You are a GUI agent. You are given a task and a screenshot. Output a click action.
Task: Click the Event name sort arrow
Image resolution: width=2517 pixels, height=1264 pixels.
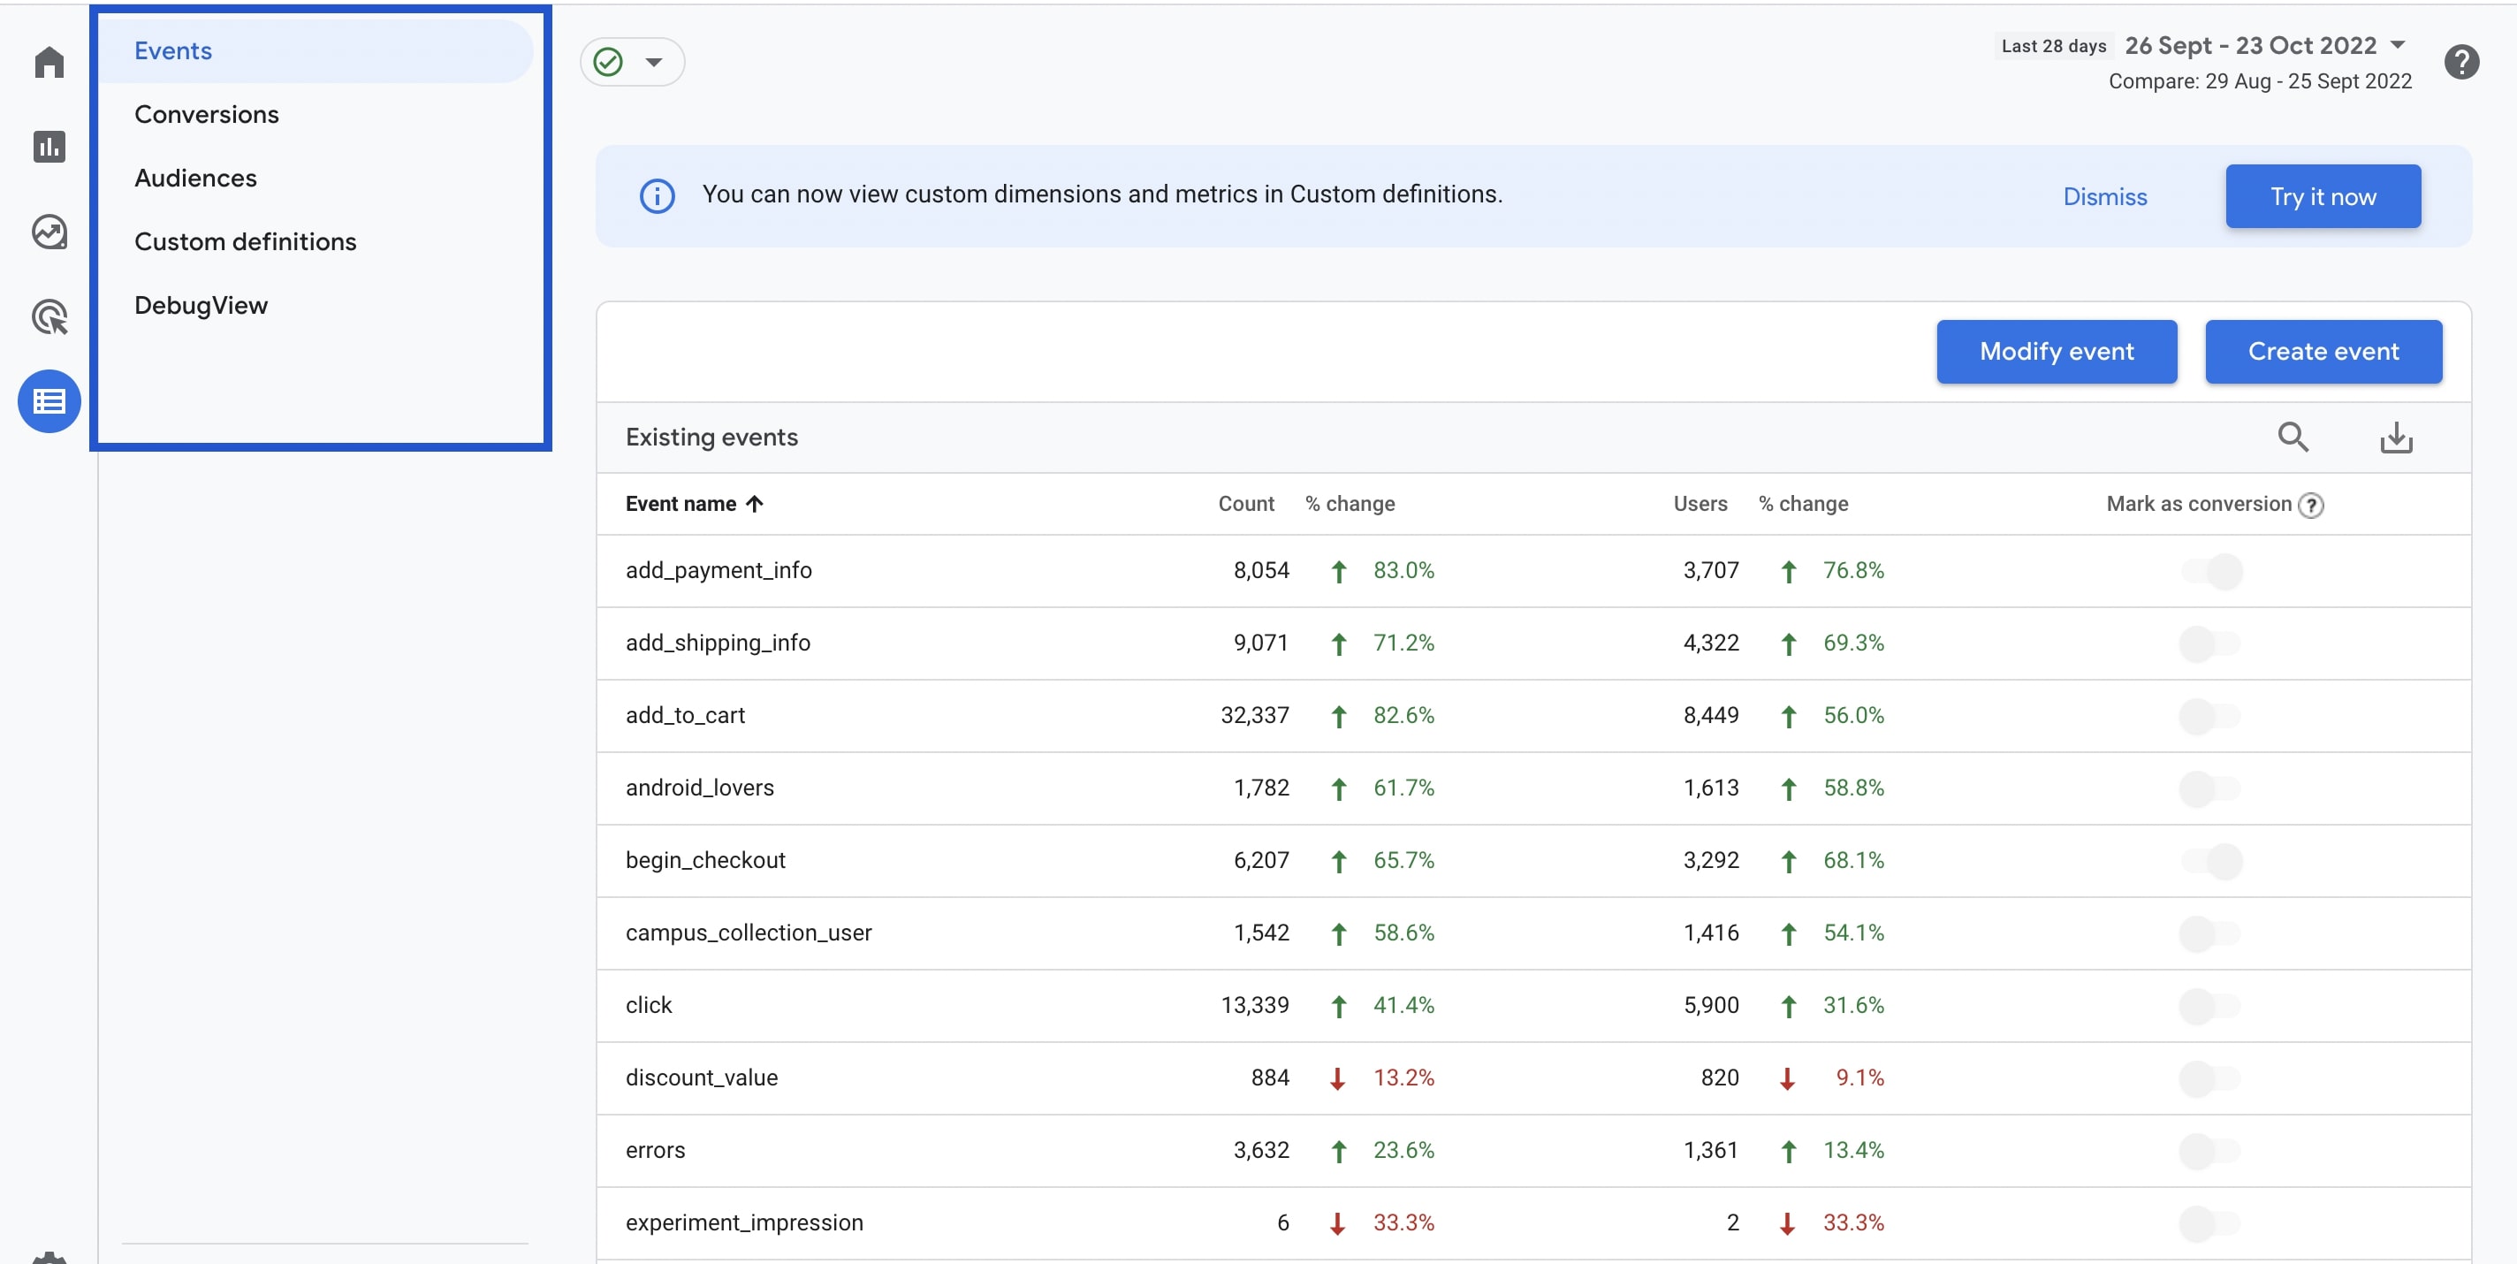click(755, 505)
